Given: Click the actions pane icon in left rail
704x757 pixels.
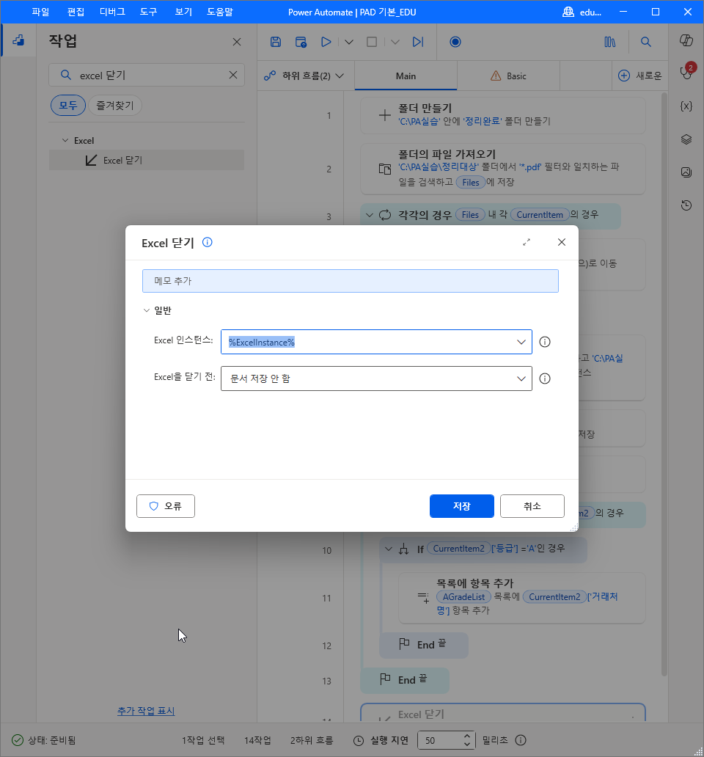Looking at the screenshot, I should 18,40.
